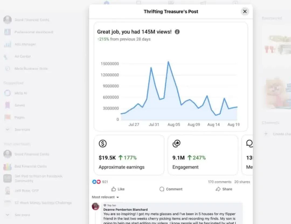Expand the bottom See more in shortcuts

click(22, 215)
